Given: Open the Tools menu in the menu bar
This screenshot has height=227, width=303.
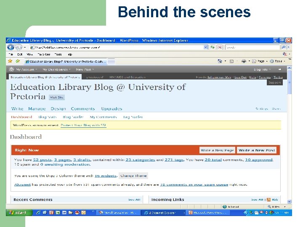Looking at the screenshot, I should coord(58,54).
